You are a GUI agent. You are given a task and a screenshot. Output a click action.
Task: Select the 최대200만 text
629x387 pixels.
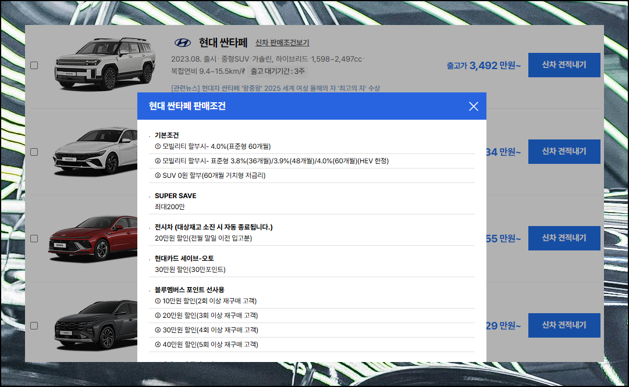(x=170, y=207)
